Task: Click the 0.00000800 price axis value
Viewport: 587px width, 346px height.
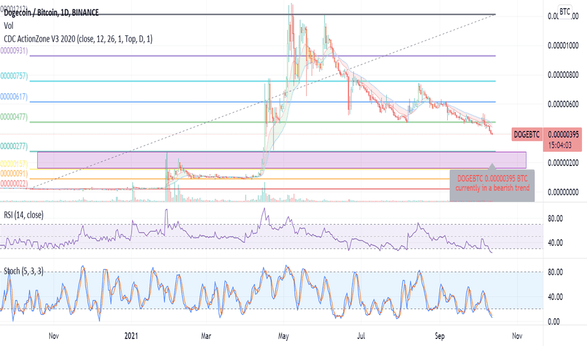Action: click(563, 75)
